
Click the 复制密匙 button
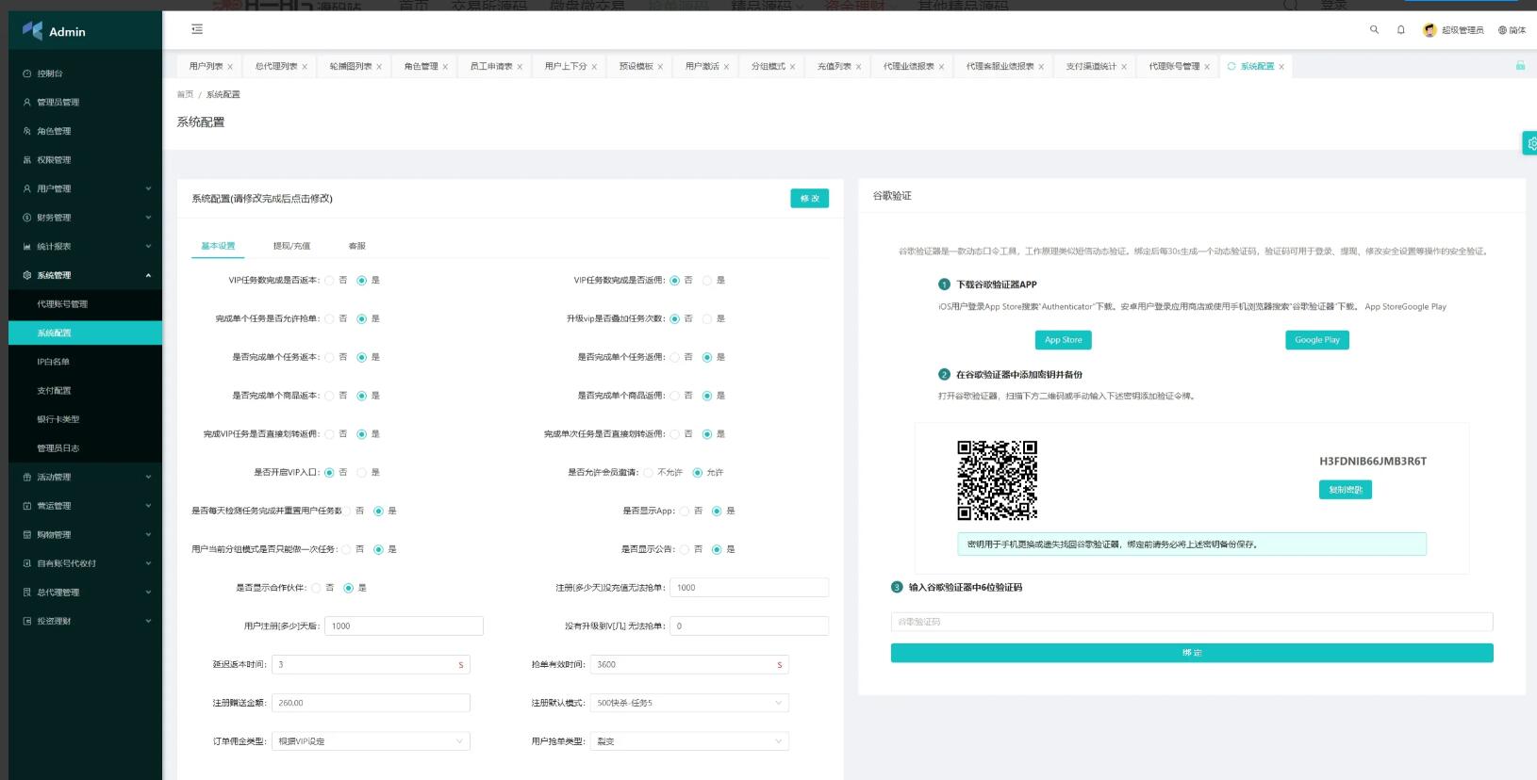coord(1345,490)
